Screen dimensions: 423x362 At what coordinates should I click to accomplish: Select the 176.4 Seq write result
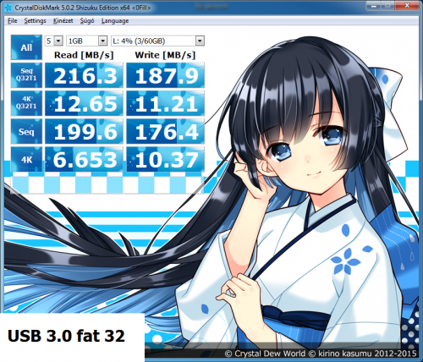(x=165, y=131)
